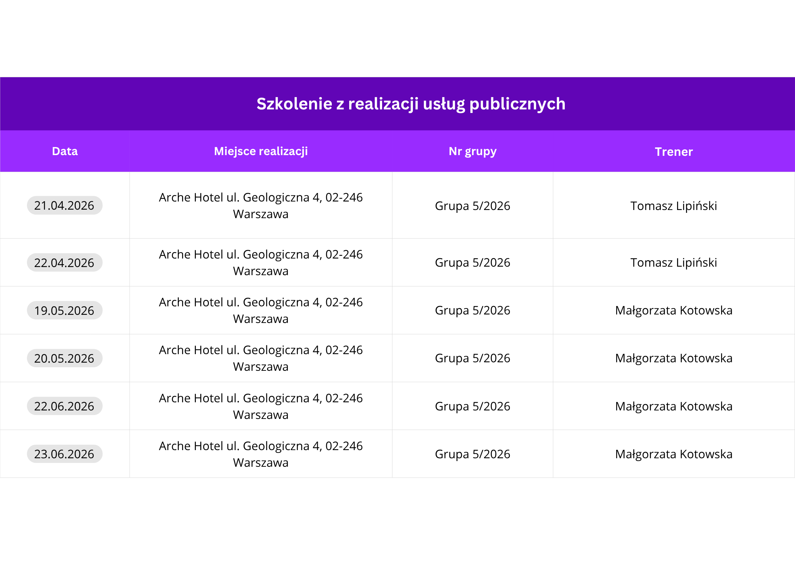The width and height of the screenshot is (795, 562).
Task: Select the 22.04.2026 date badge
Action: 64,263
